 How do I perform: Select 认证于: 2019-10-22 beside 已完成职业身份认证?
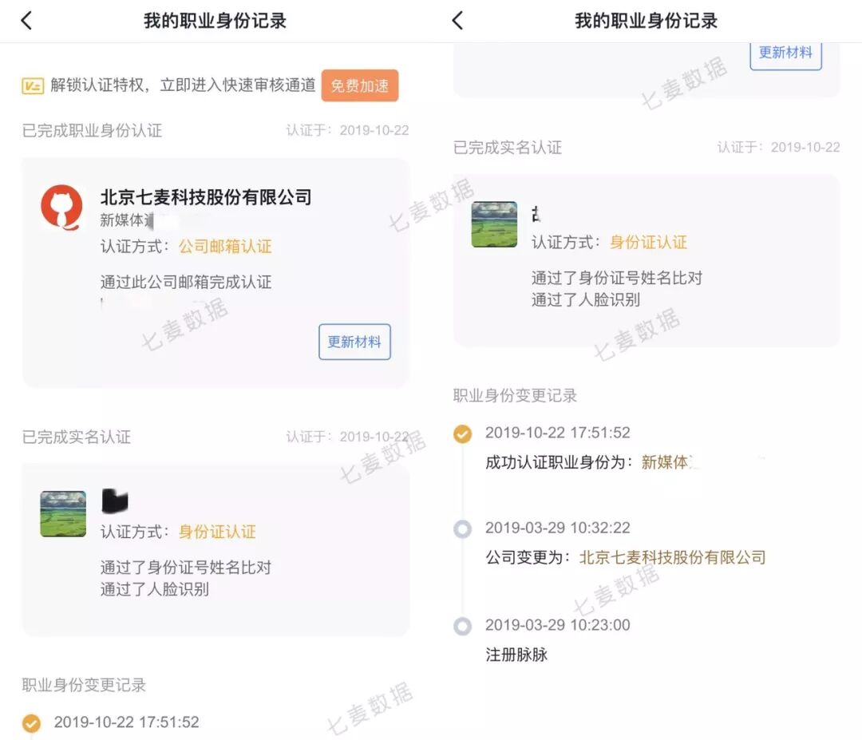click(347, 131)
